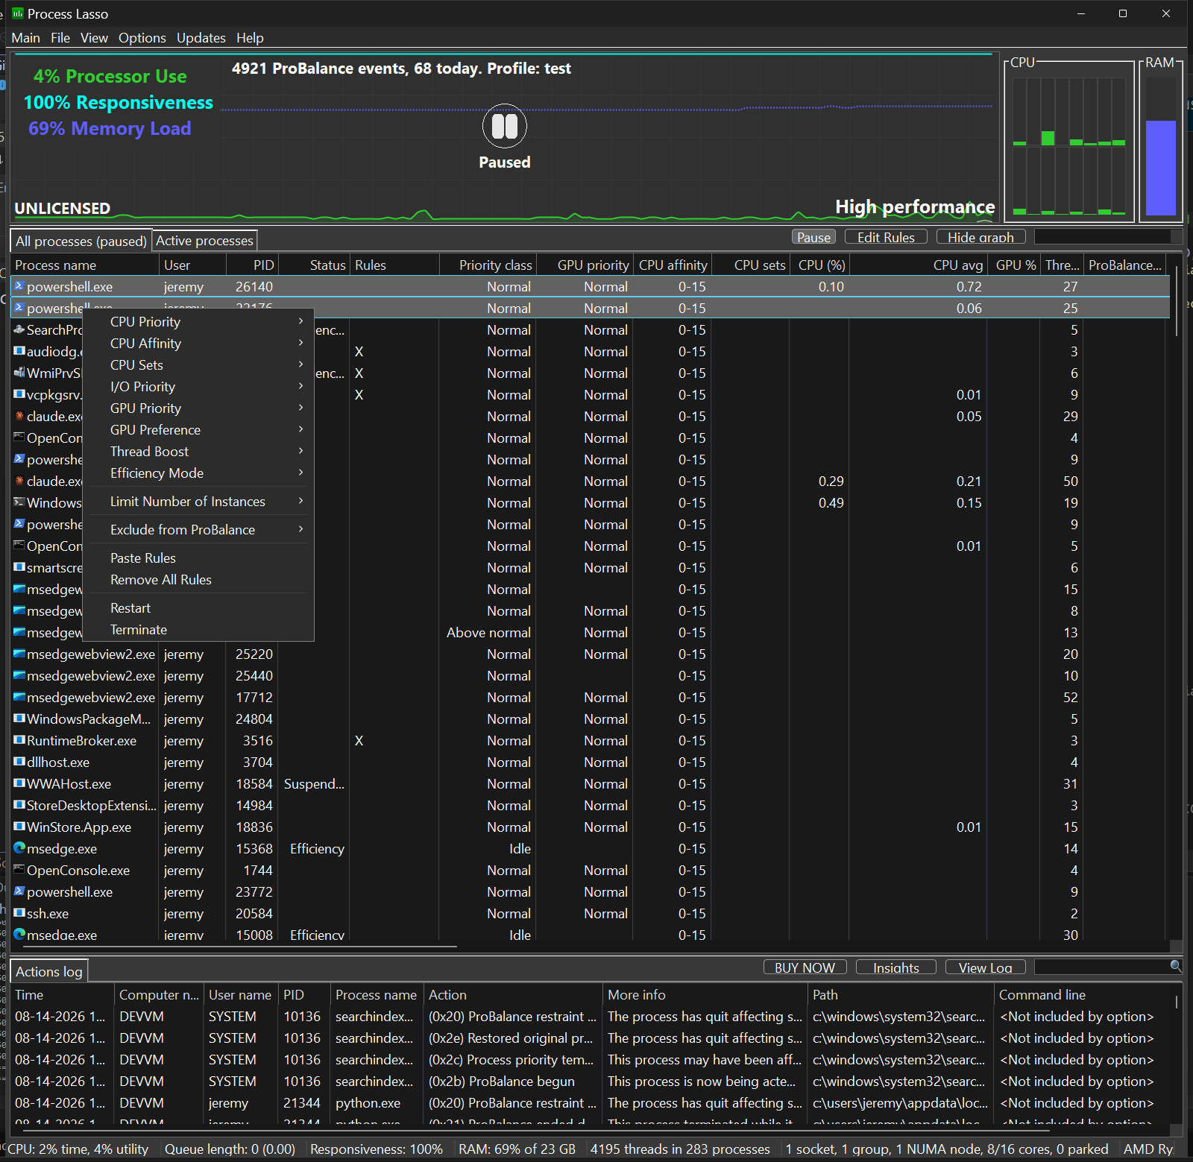Click the RAM usage bar graph
Image resolution: width=1193 pixels, height=1162 pixels.
click(1160, 145)
